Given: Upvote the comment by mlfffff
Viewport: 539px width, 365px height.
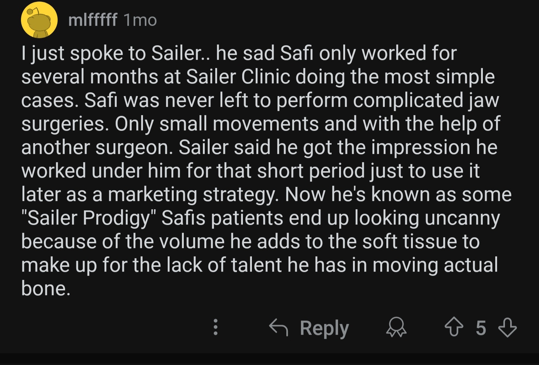Looking at the screenshot, I should 454,328.
